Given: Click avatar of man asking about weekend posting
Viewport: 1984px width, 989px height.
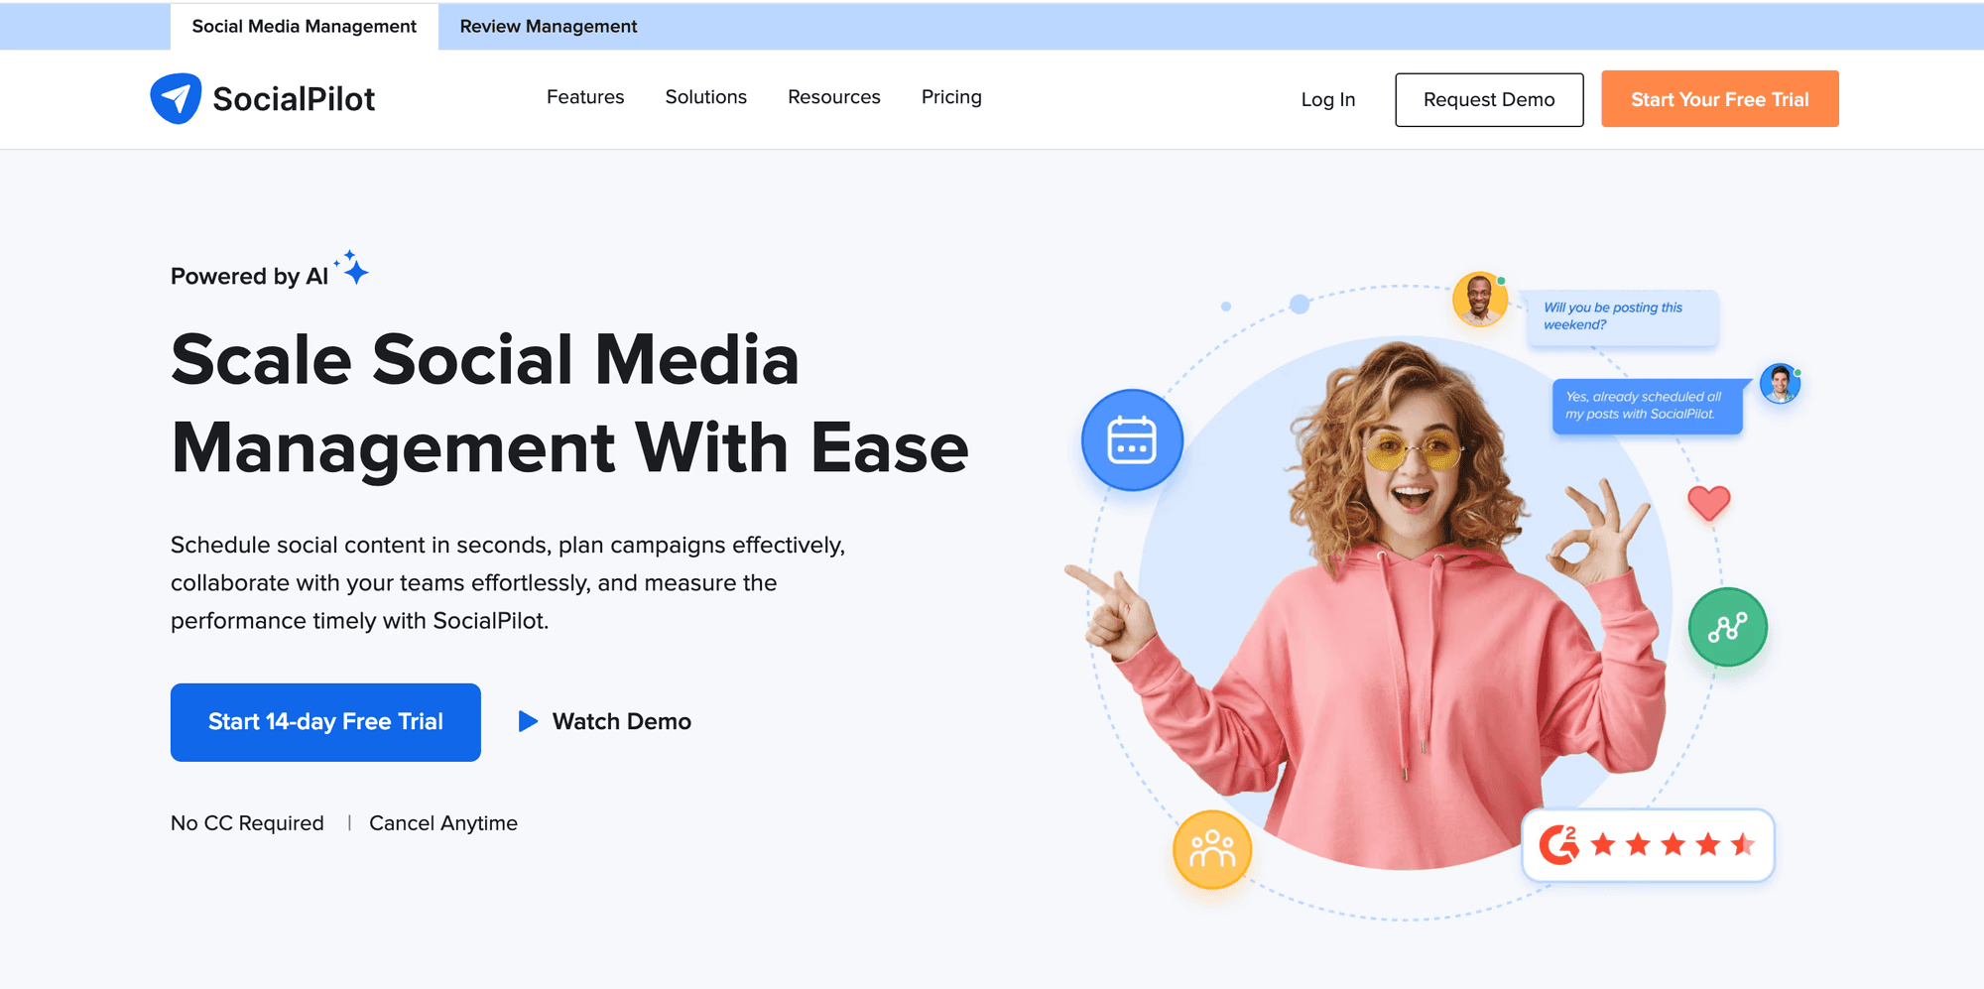Looking at the screenshot, I should tap(1479, 299).
